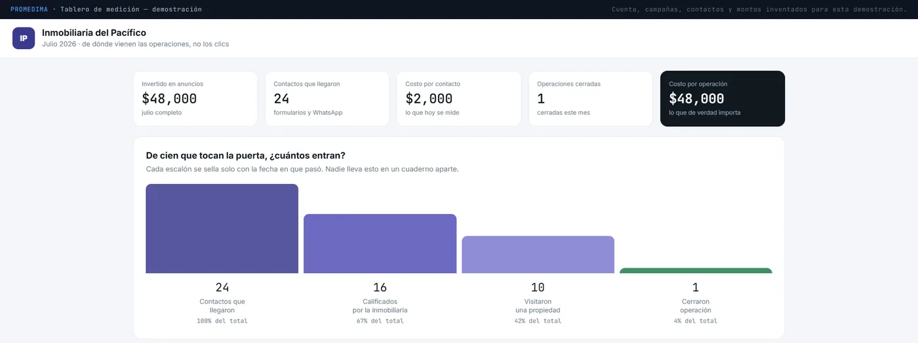Click '100% del total' percentage
The image size is (918, 343).
(x=222, y=321)
